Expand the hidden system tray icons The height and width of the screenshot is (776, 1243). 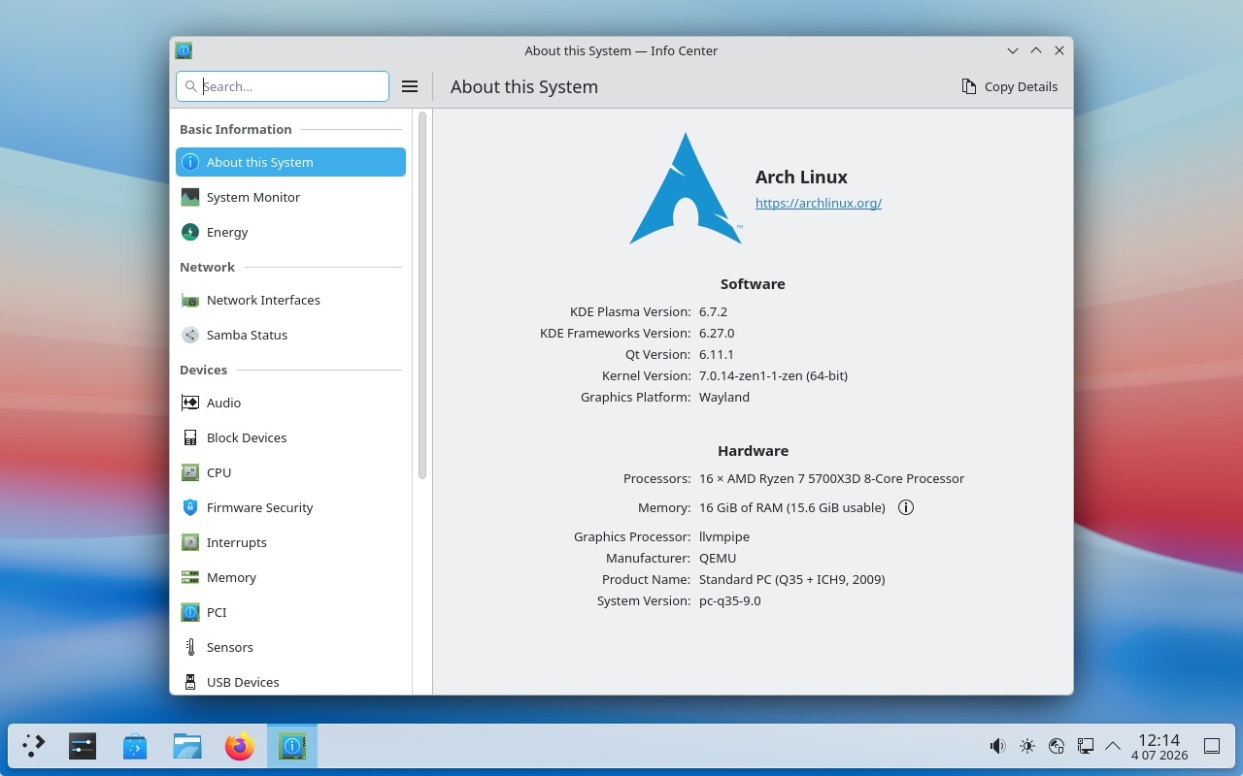point(1113,746)
